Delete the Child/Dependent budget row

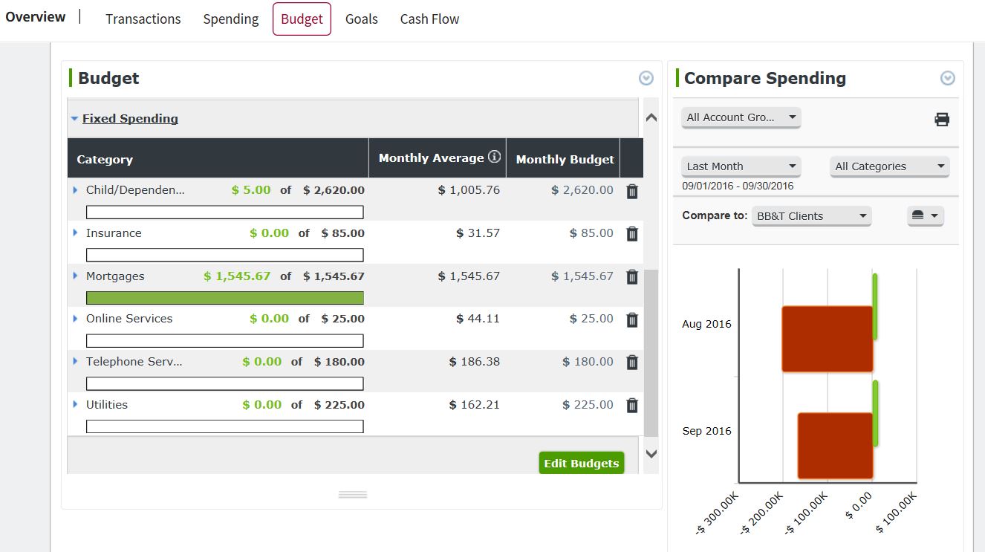632,192
